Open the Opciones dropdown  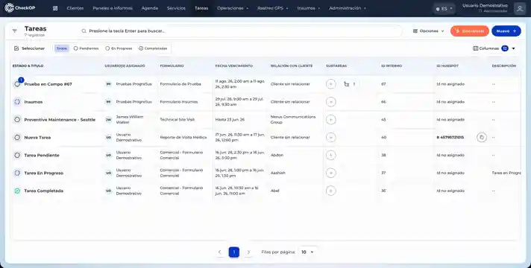[x=428, y=31]
